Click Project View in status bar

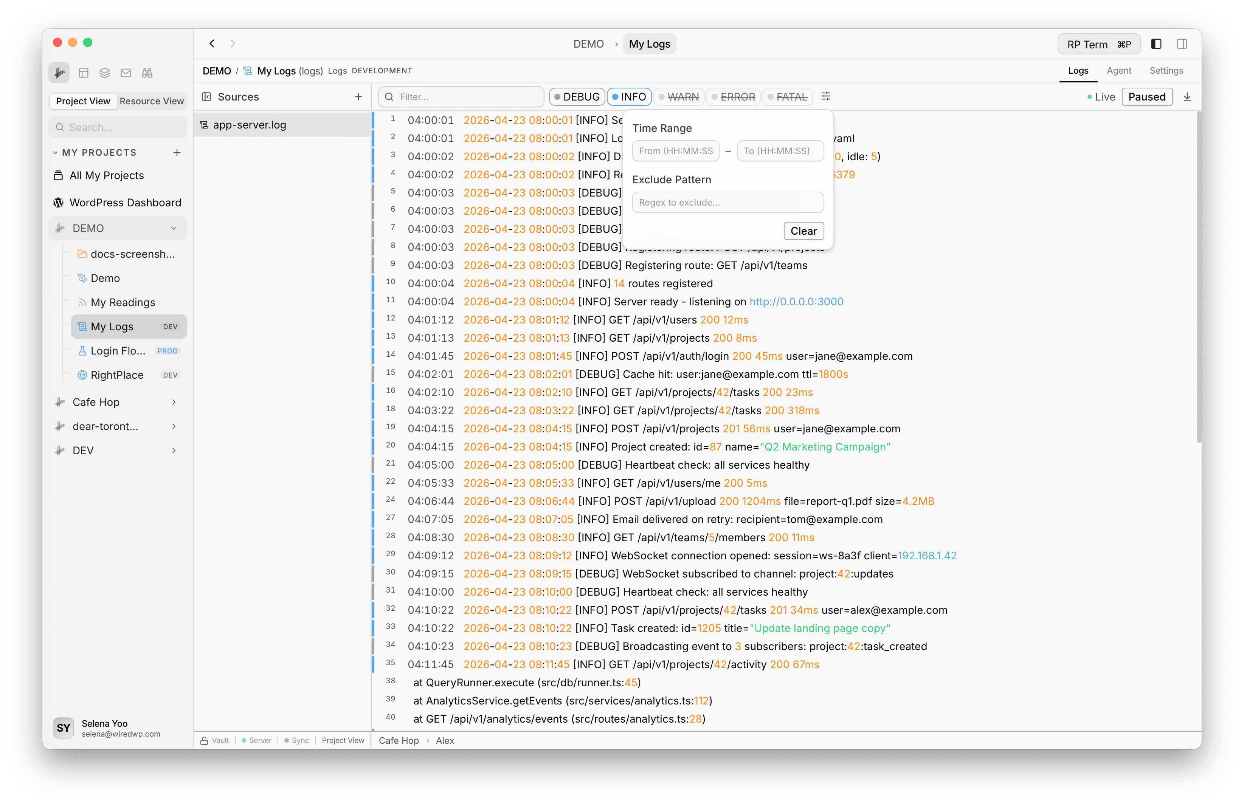coord(342,740)
